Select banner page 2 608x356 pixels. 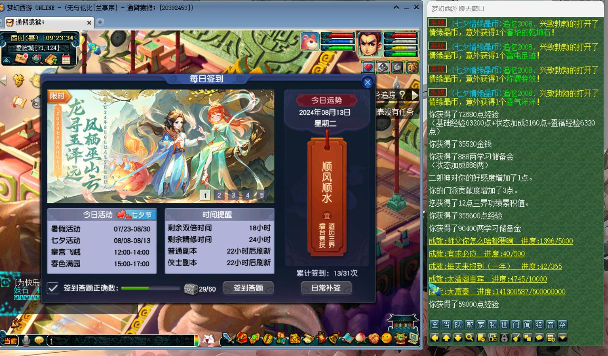point(219,195)
